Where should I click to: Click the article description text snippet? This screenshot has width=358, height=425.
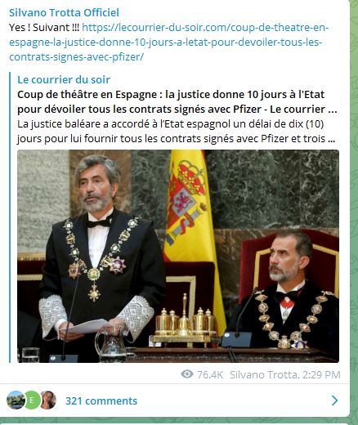(176, 132)
